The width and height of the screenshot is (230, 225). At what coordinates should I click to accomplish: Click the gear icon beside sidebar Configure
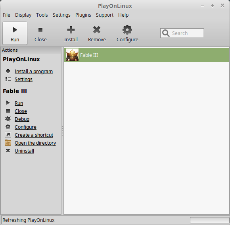[x=8, y=127]
